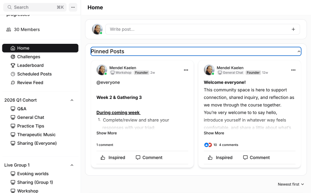The image size is (311, 193).
Task: Open options menu on the General Chat pinned post
Action: pyautogui.click(x=293, y=70)
